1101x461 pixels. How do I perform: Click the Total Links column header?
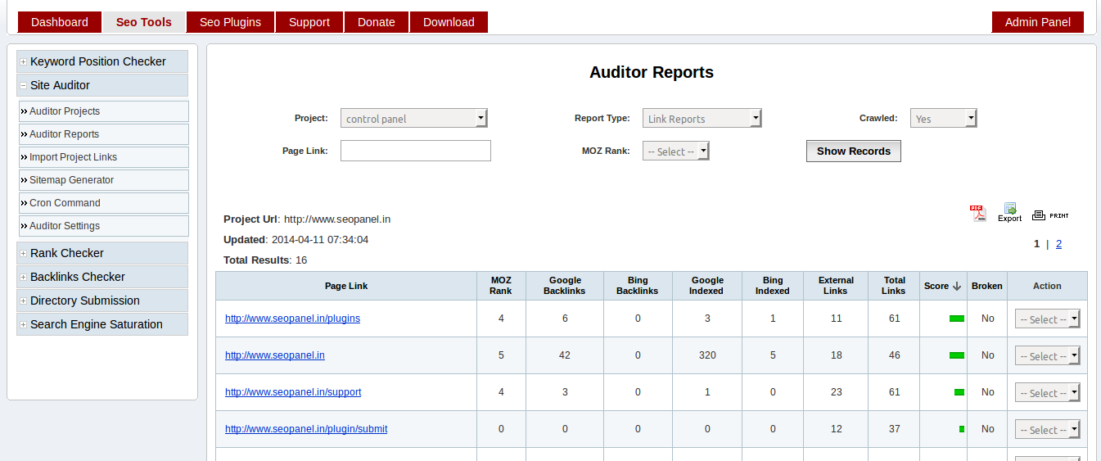tap(894, 286)
